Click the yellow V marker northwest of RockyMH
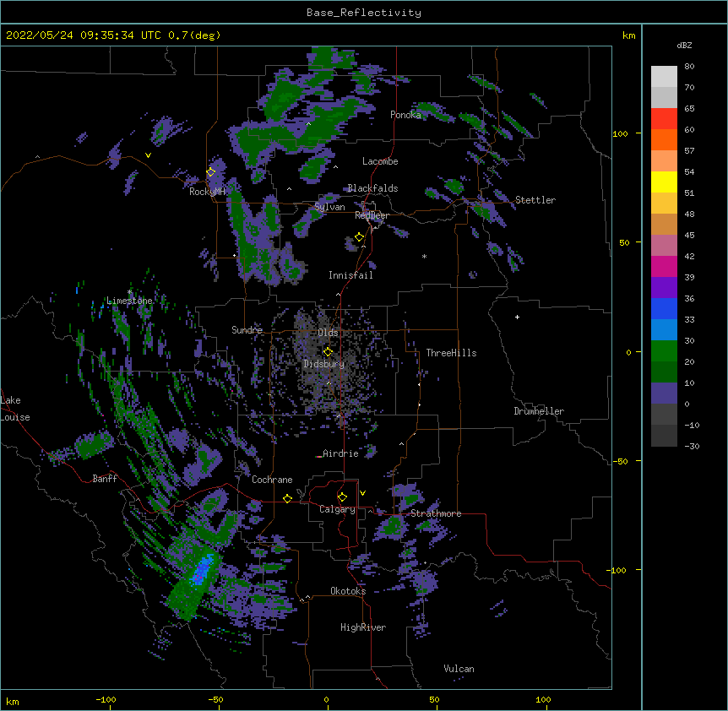The height and width of the screenshot is (711, 728). click(148, 155)
